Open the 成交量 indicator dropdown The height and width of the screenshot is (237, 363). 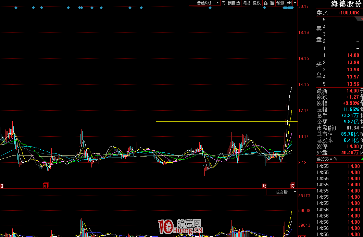point(282,192)
